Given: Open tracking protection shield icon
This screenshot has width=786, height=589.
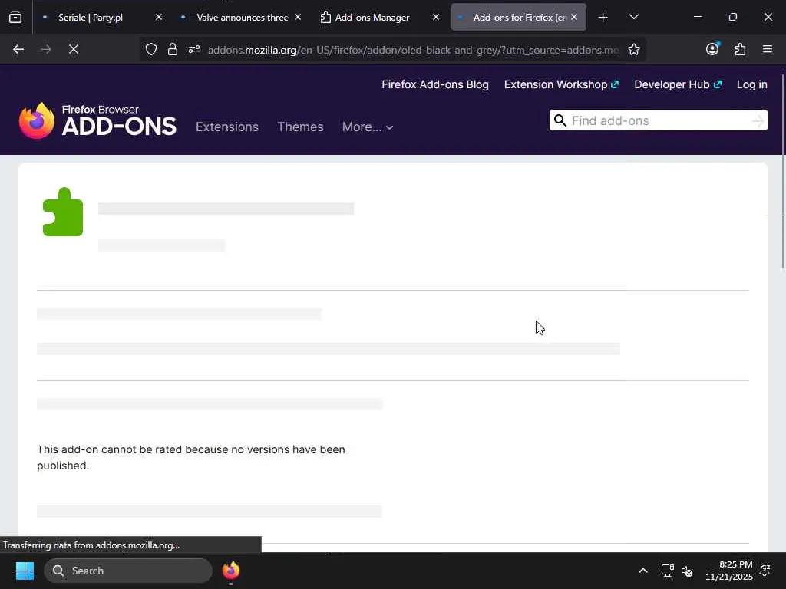Looking at the screenshot, I should click(151, 50).
